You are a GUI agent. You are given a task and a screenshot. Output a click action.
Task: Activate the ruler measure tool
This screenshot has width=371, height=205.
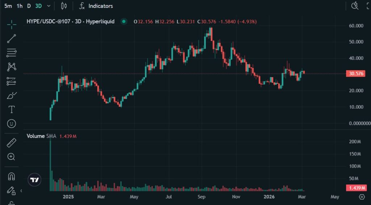pos(12,143)
